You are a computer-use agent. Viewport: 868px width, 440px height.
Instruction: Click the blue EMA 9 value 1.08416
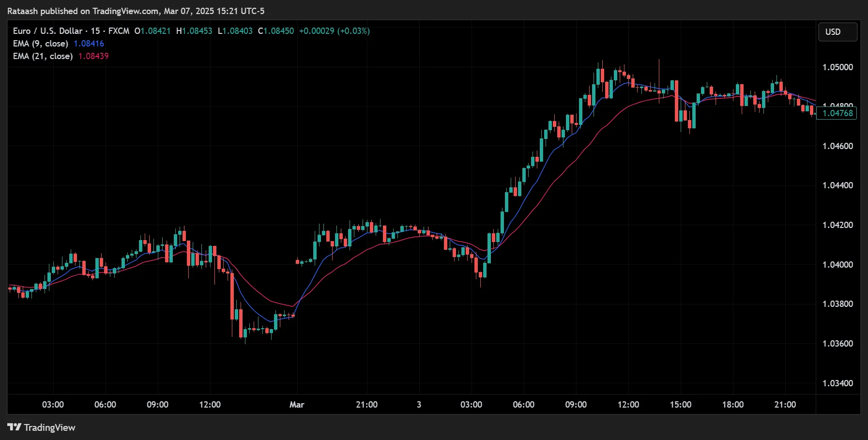[89, 44]
